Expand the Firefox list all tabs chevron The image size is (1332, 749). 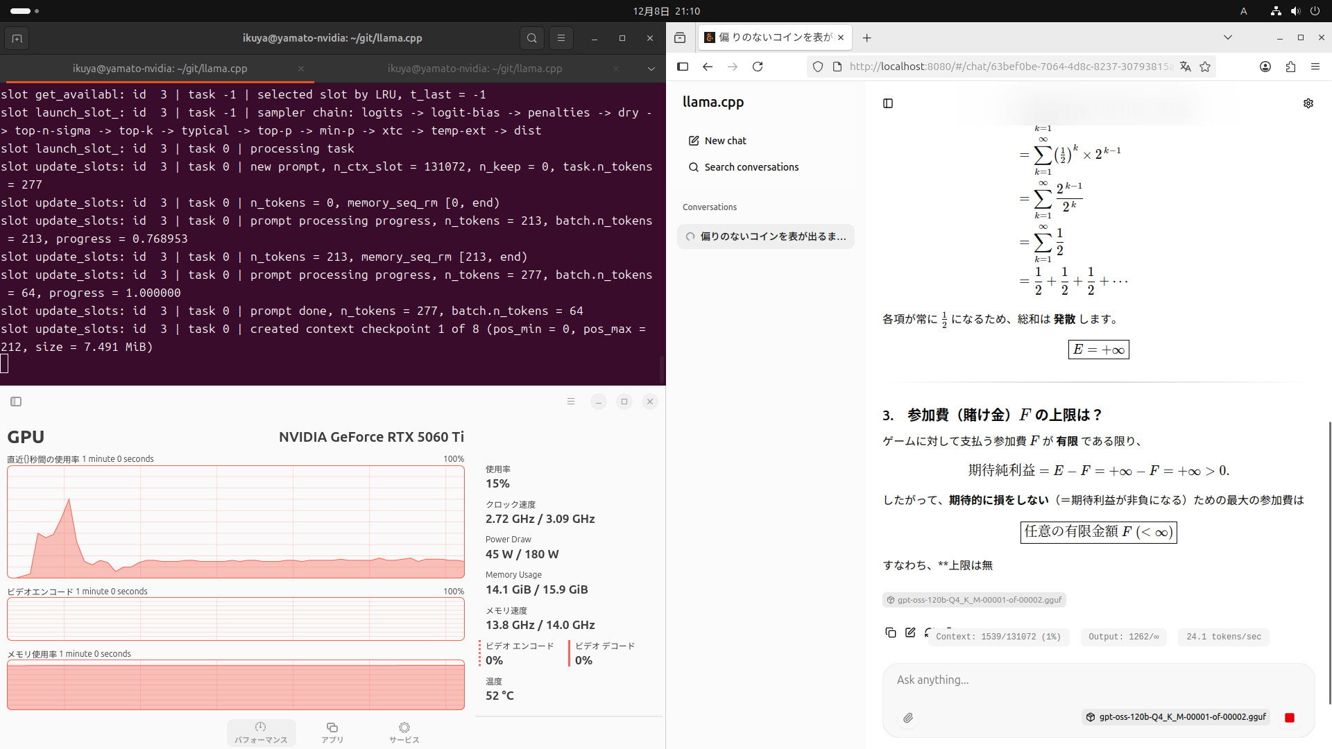tap(1227, 37)
